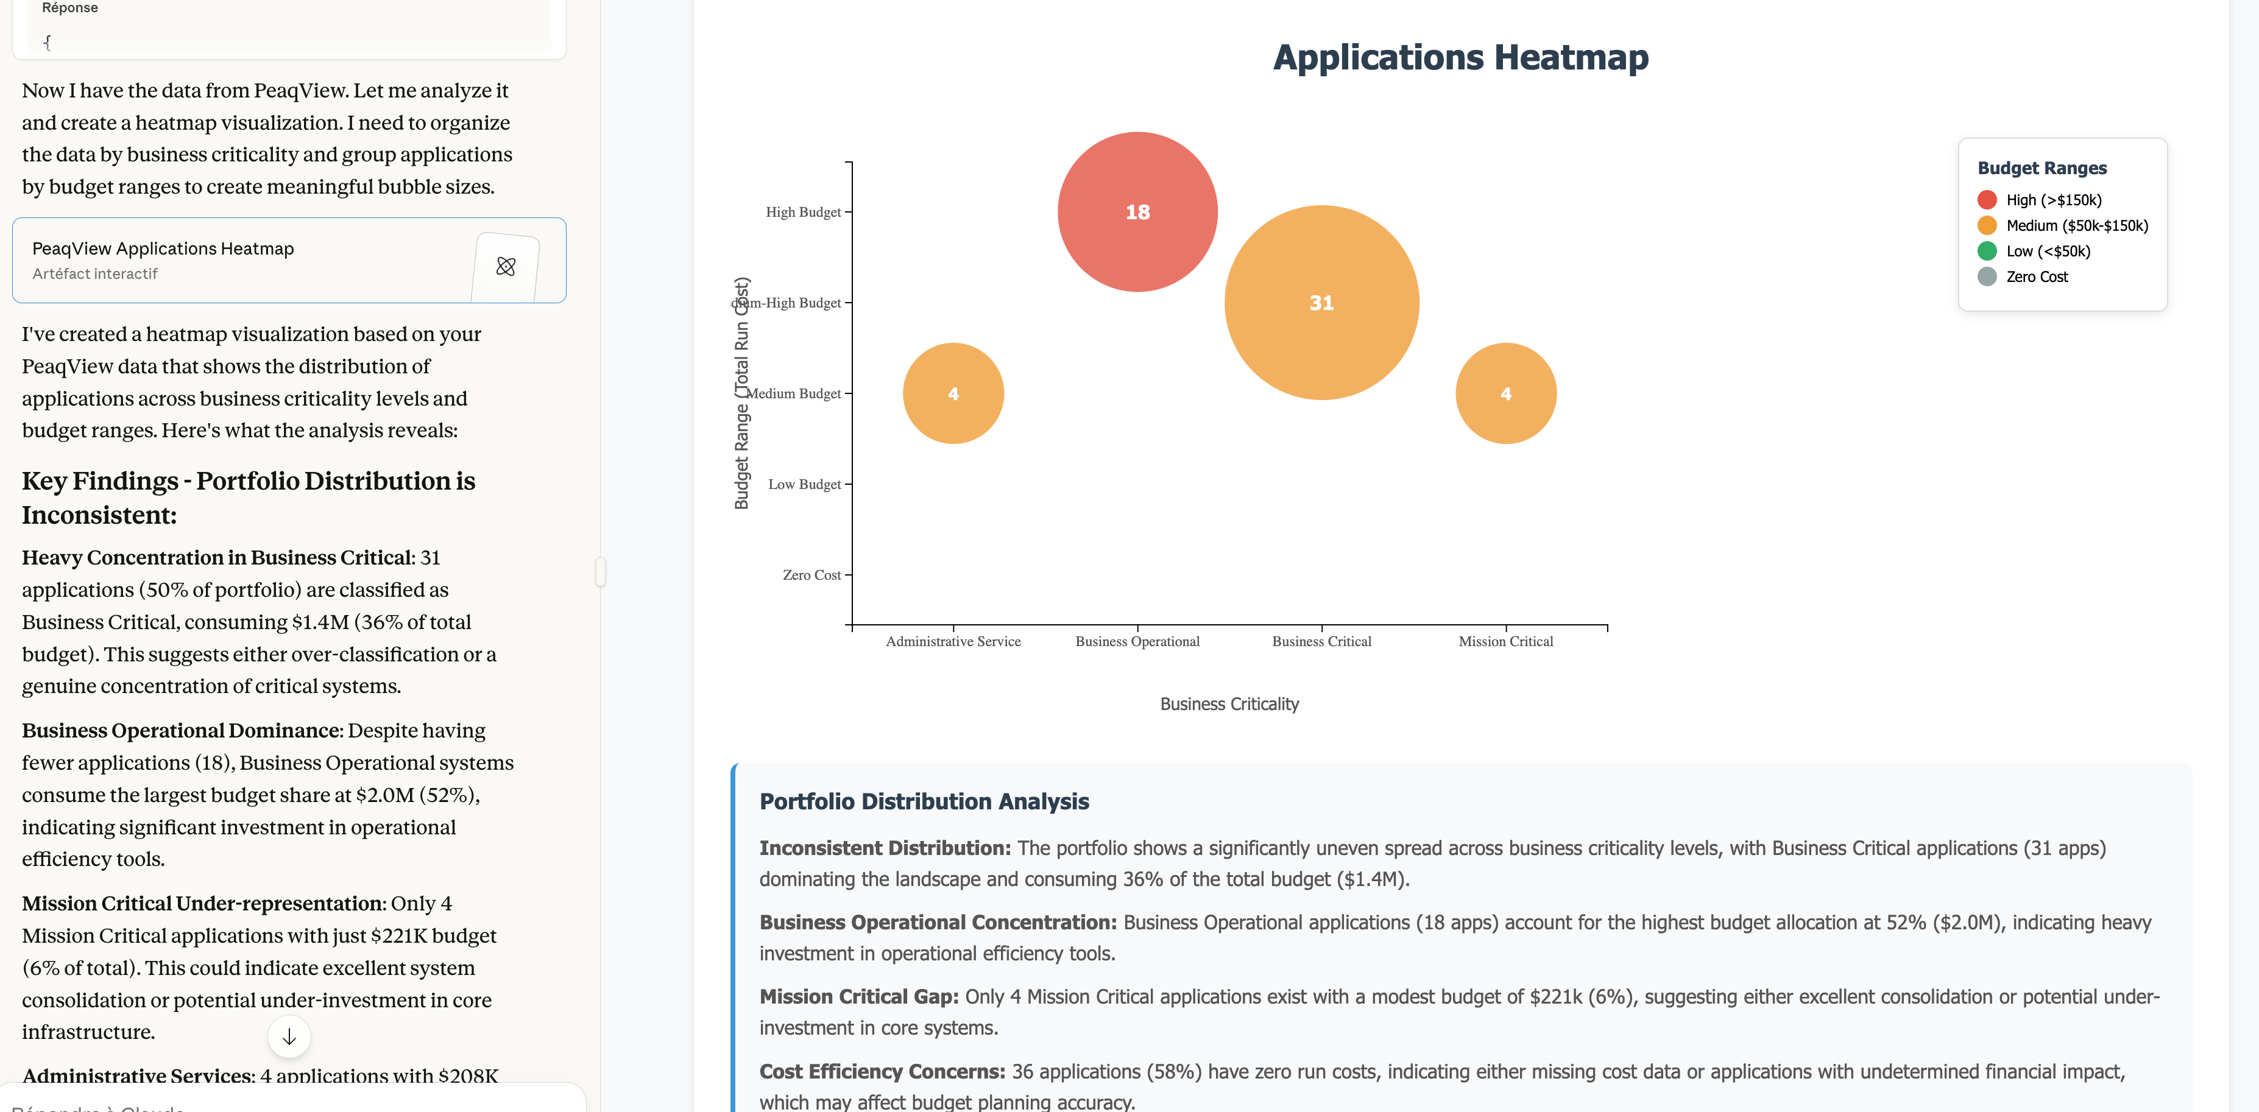Click the scroll-to-bottom arrow button
Screen dimensions: 2259x1112
[289, 1036]
